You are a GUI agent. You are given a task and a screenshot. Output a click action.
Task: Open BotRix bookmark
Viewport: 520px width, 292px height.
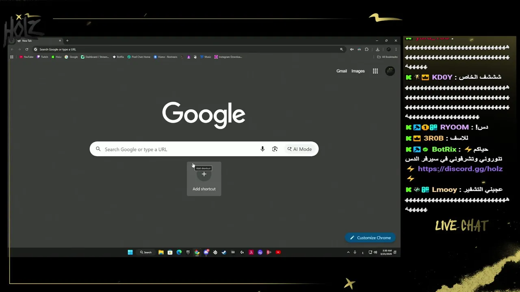pyautogui.click(x=118, y=57)
